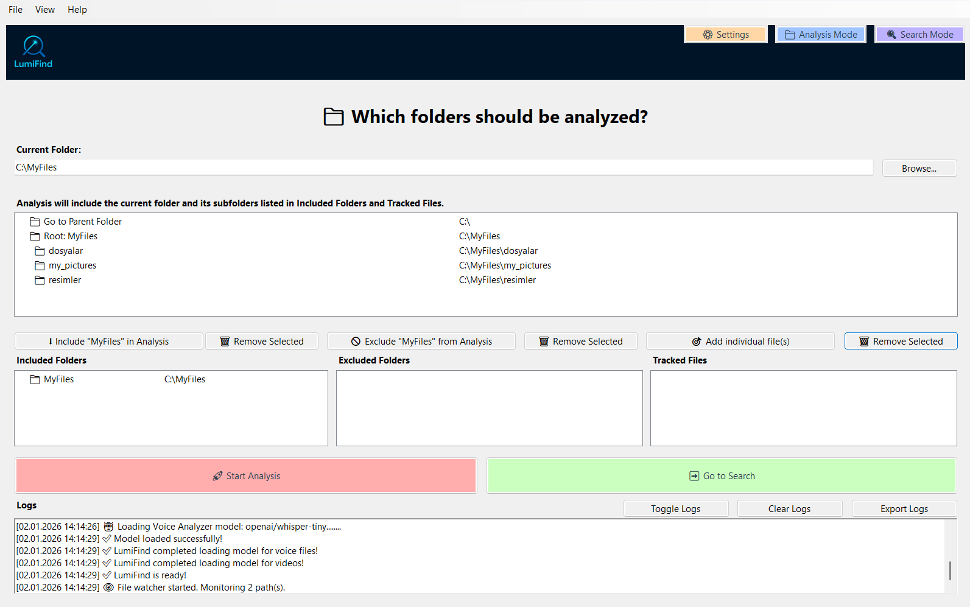The height and width of the screenshot is (607, 970).
Task: Click the Current Folder path field
Action: (x=443, y=167)
